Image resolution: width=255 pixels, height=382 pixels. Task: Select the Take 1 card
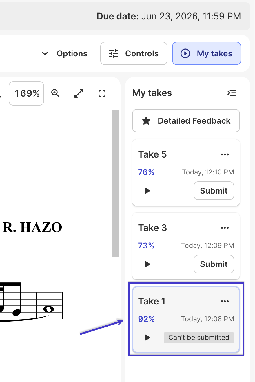(x=186, y=319)
